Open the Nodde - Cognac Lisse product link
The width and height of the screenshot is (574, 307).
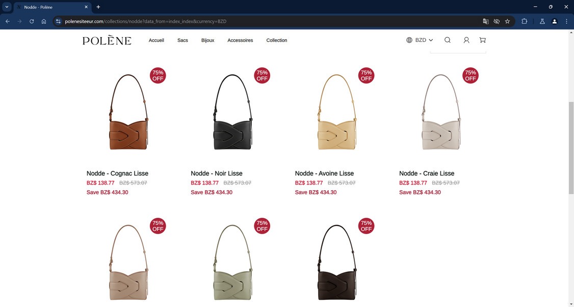point(118,173)
